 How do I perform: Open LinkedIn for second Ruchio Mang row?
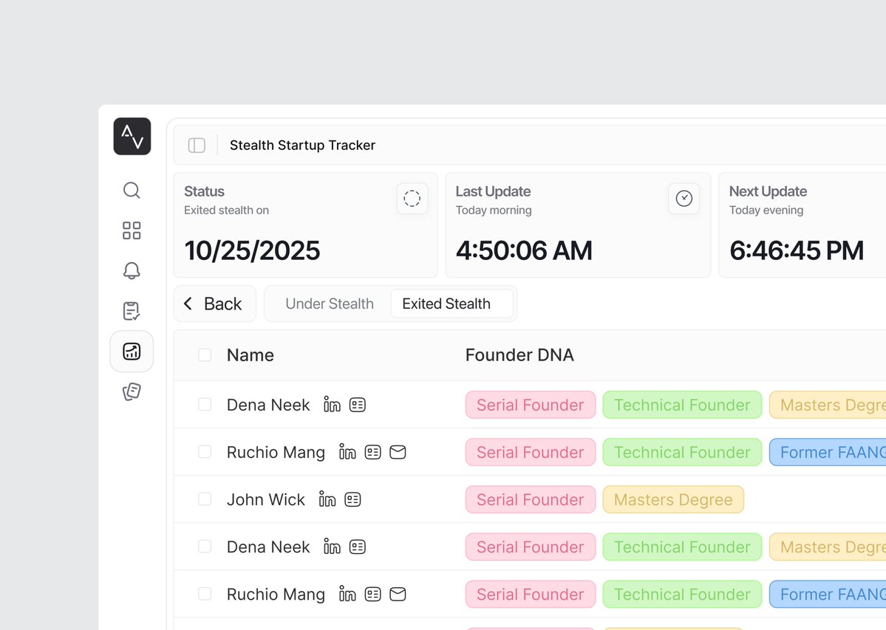click(x=347, y=595)
